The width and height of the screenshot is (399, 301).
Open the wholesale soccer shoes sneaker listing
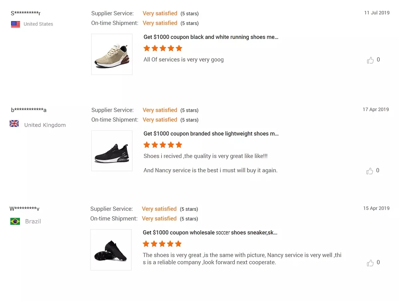pos(210,232)
